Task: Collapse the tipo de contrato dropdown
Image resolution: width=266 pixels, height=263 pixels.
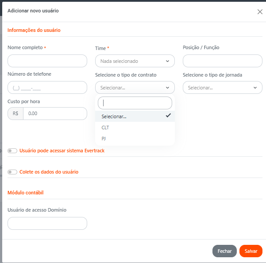Action: pyautogui.click(x=135, y=88)
